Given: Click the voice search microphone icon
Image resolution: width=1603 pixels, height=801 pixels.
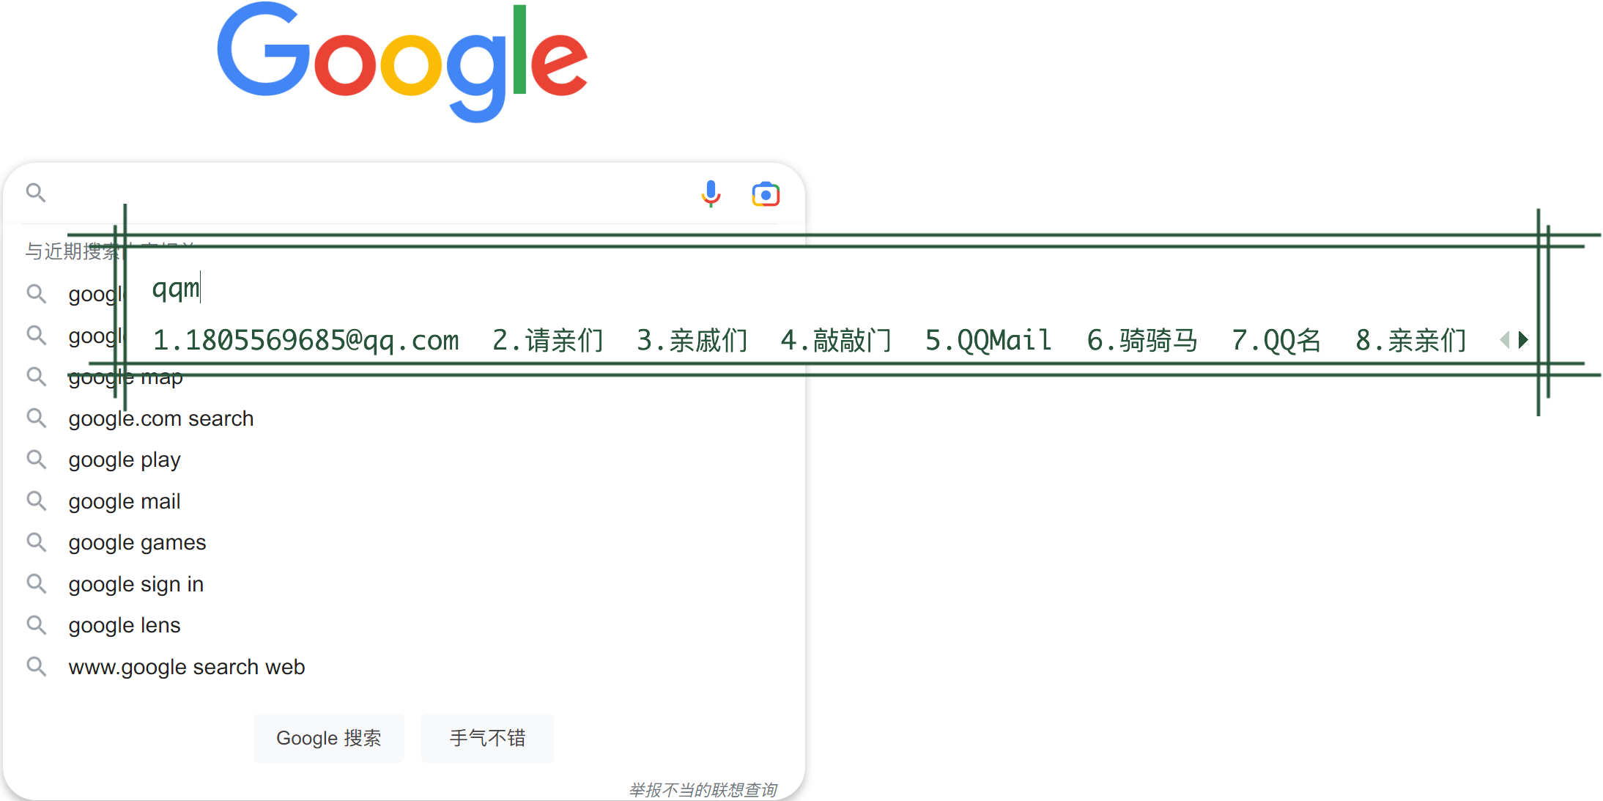Looking at the screenshot, I should coord(710,193).
